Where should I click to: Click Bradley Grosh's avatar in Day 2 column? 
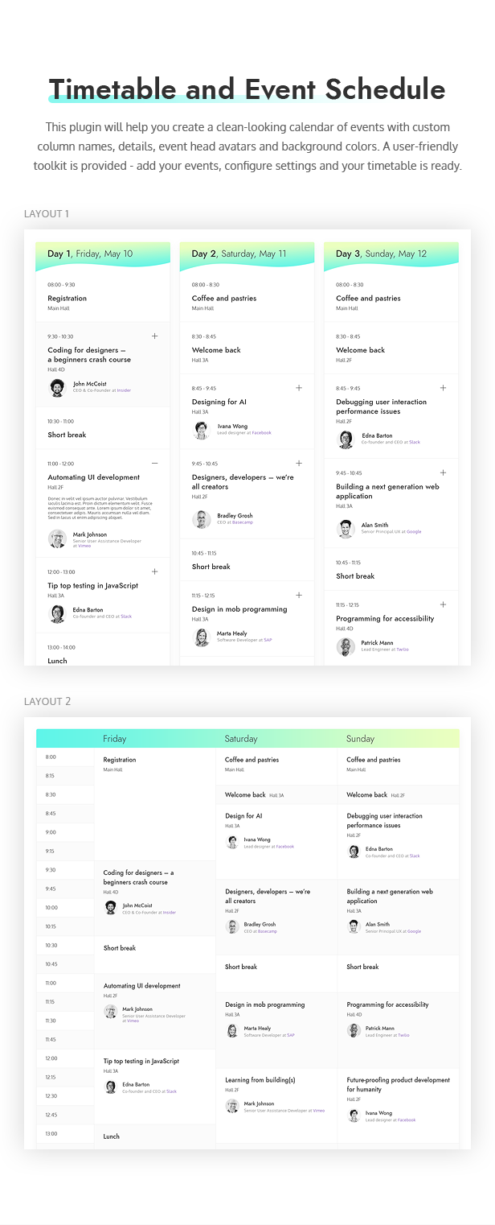[x=202, y=519]
